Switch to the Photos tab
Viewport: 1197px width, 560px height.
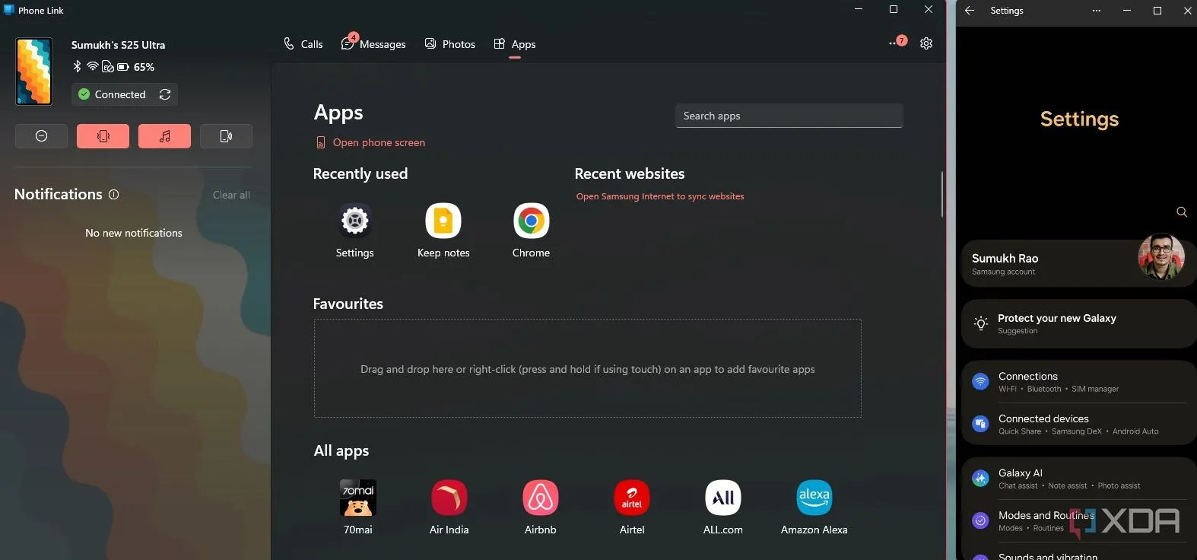(x=450, y=44)
